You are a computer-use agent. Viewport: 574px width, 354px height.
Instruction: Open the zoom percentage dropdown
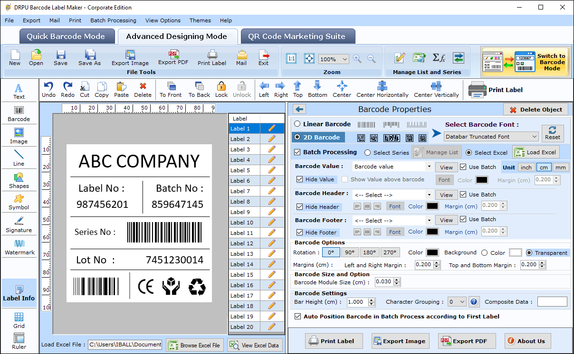click(345, 59)
